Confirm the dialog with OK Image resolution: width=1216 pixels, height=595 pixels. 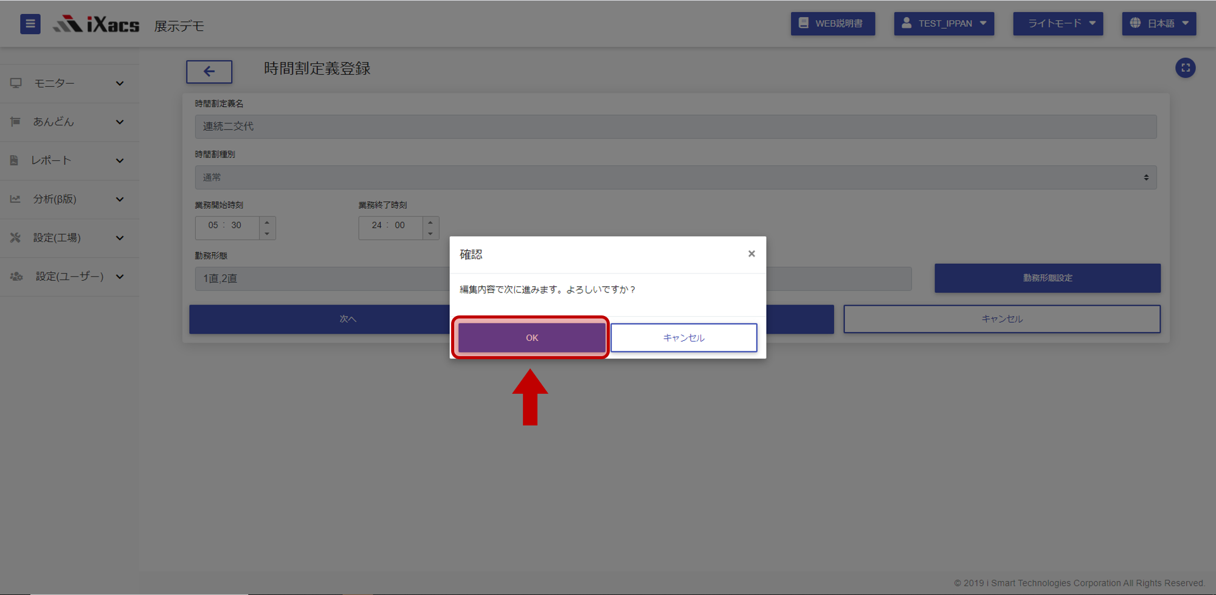pyautogui.click(x=531, y=338)
